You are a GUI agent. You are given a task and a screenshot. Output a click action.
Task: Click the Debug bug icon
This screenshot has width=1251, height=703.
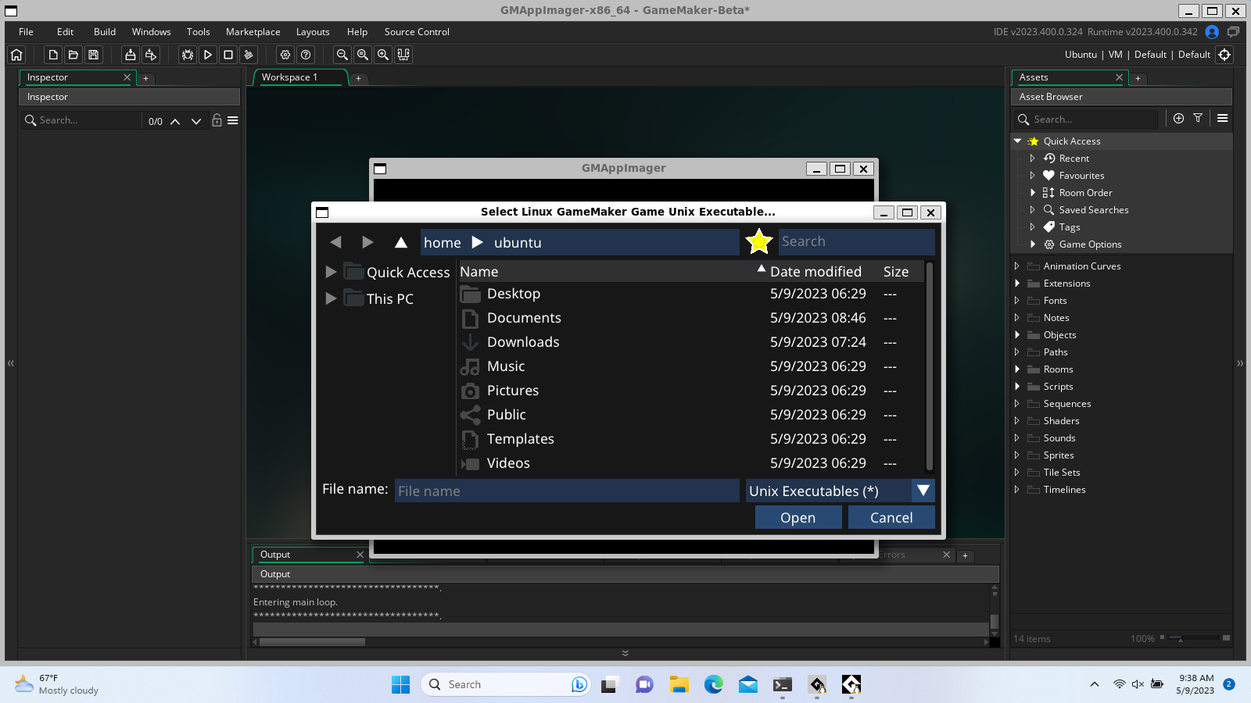(x=188, y=55)
